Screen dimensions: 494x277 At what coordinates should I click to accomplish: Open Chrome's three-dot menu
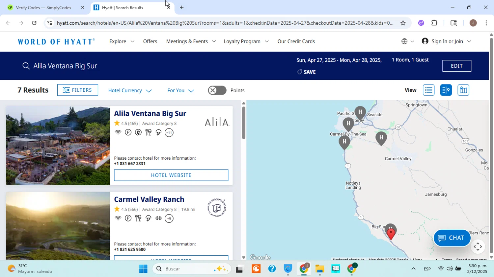point(486,23)
